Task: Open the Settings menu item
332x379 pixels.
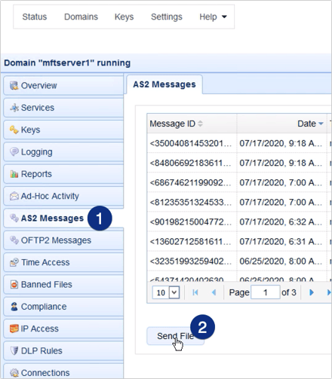Action: click(167, 17)
